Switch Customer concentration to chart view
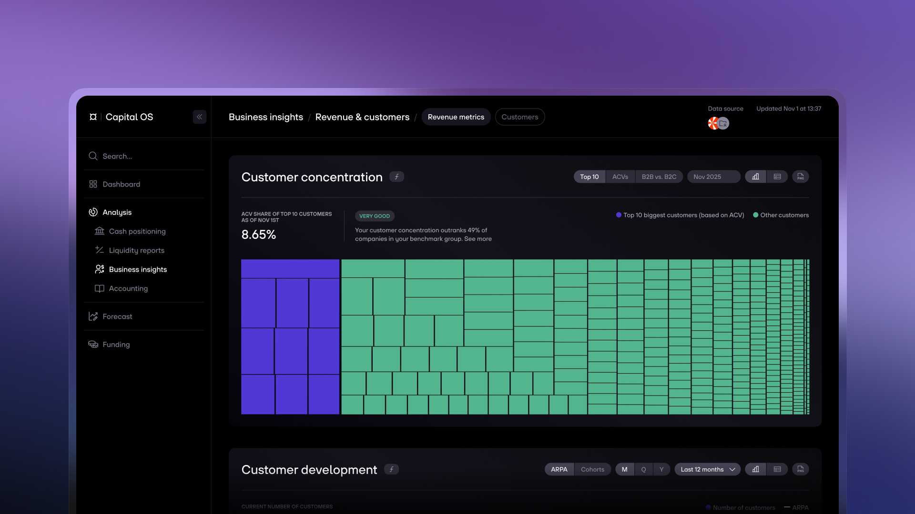 pyautogui.click(x=755, y=177)
